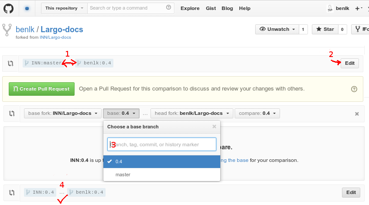Click the plus create-new icon
Screen dimensions: 369x205
[x=359, y=8]
